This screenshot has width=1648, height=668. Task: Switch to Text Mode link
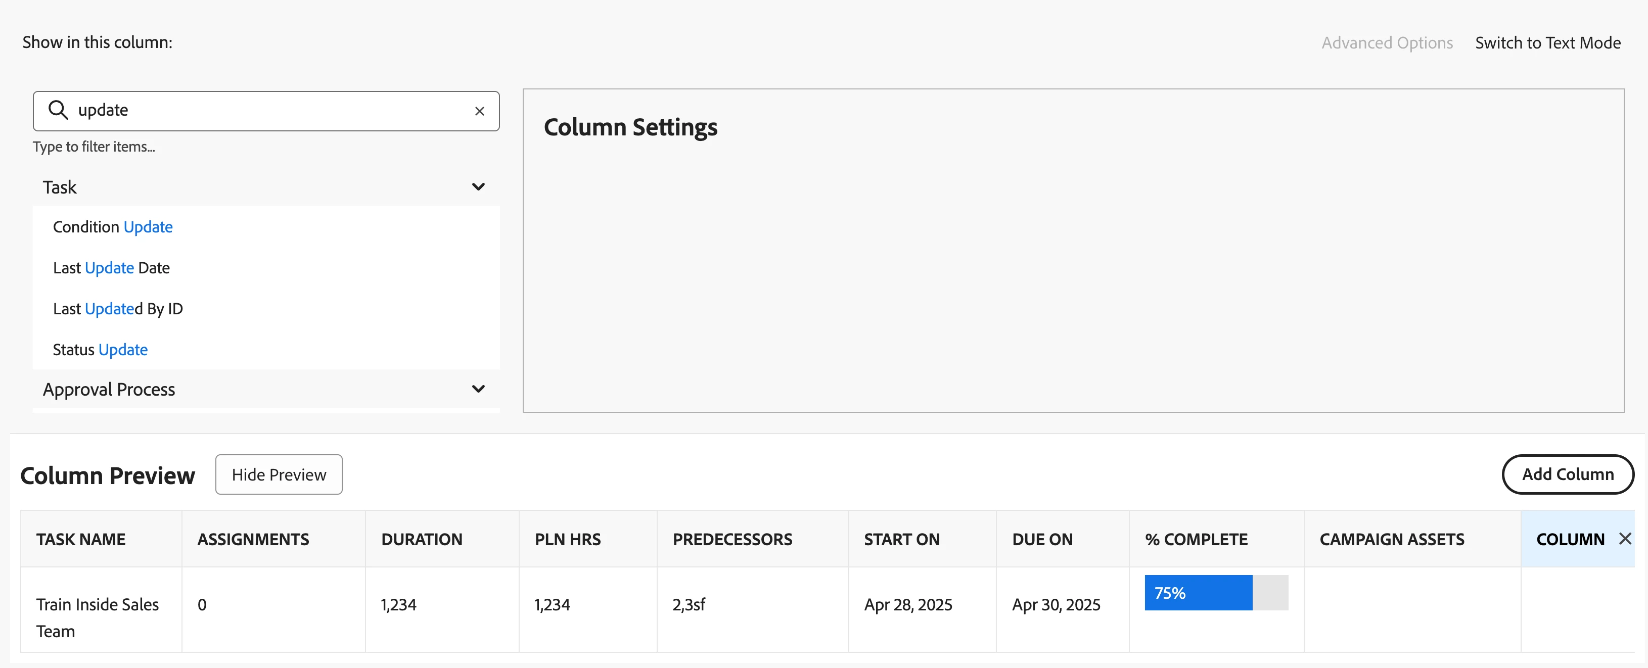(x=1547, y=43)
